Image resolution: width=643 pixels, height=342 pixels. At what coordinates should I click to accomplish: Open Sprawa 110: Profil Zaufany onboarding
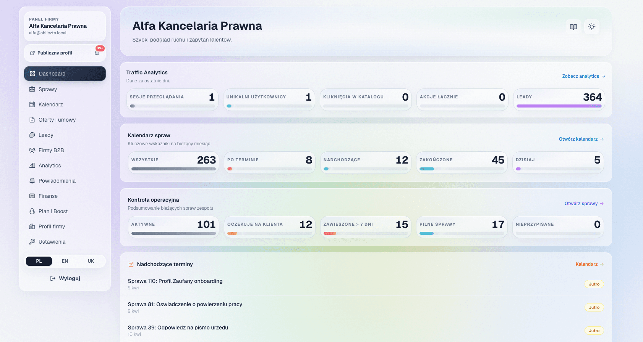click(175, 281)
